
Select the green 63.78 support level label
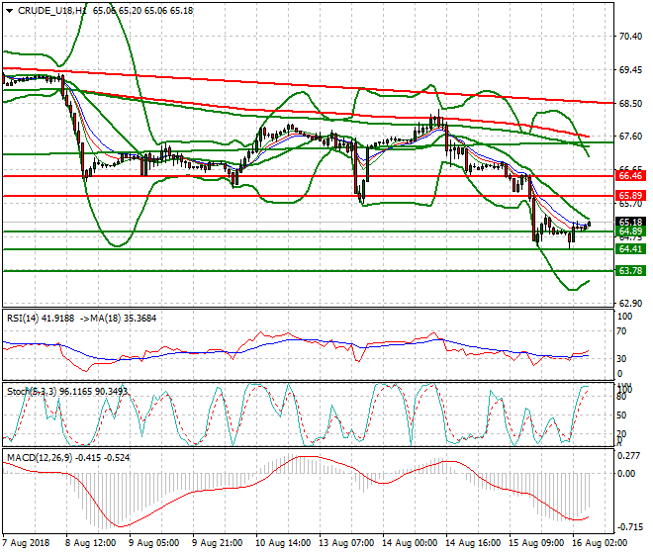point(630,271)
